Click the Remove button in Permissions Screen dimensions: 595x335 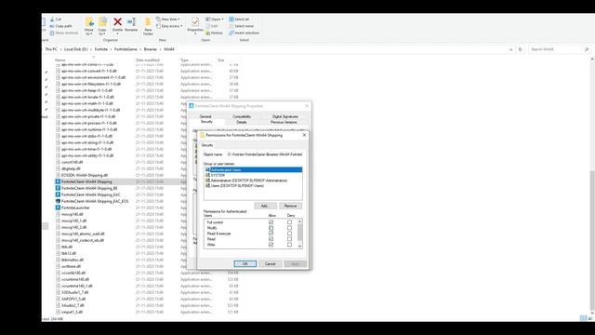point(291,206)
